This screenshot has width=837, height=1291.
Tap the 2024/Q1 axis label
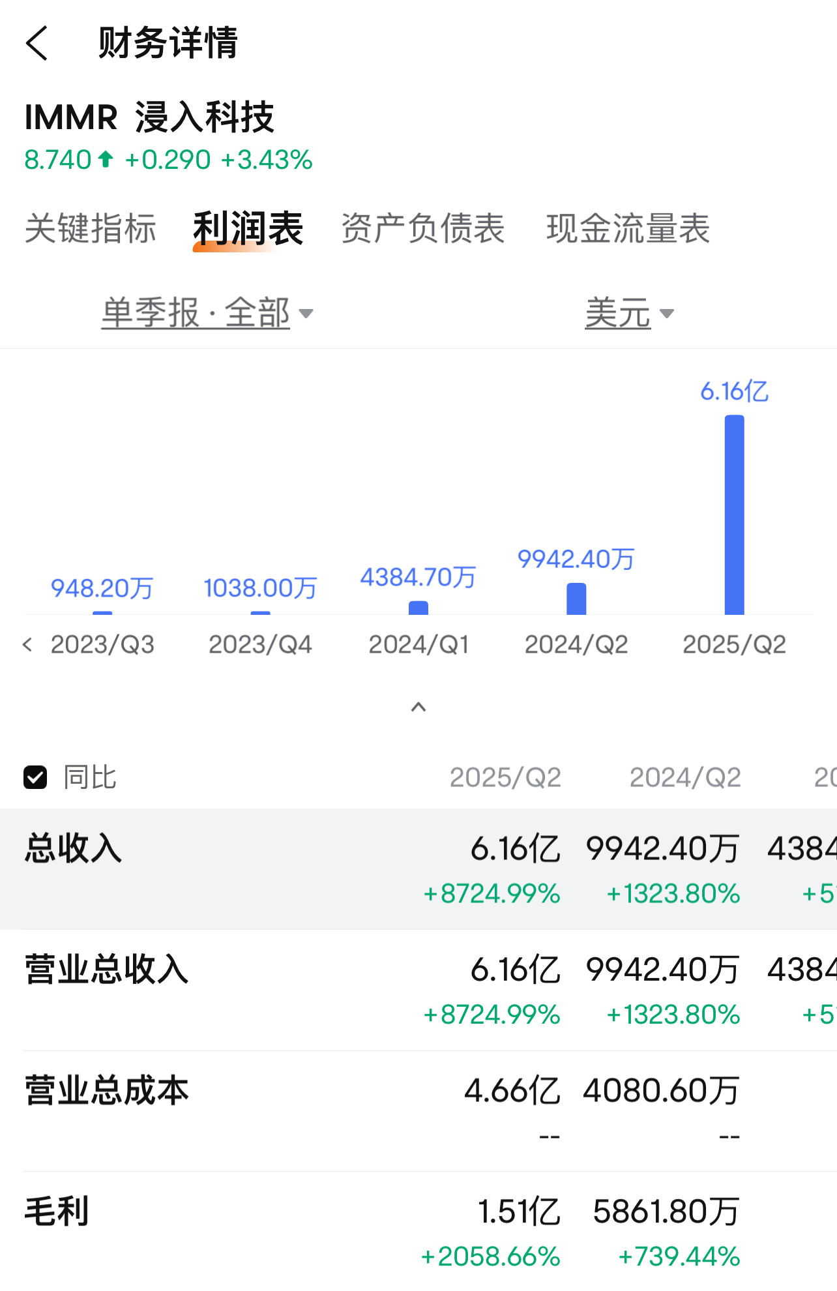[x=419, y=645]
